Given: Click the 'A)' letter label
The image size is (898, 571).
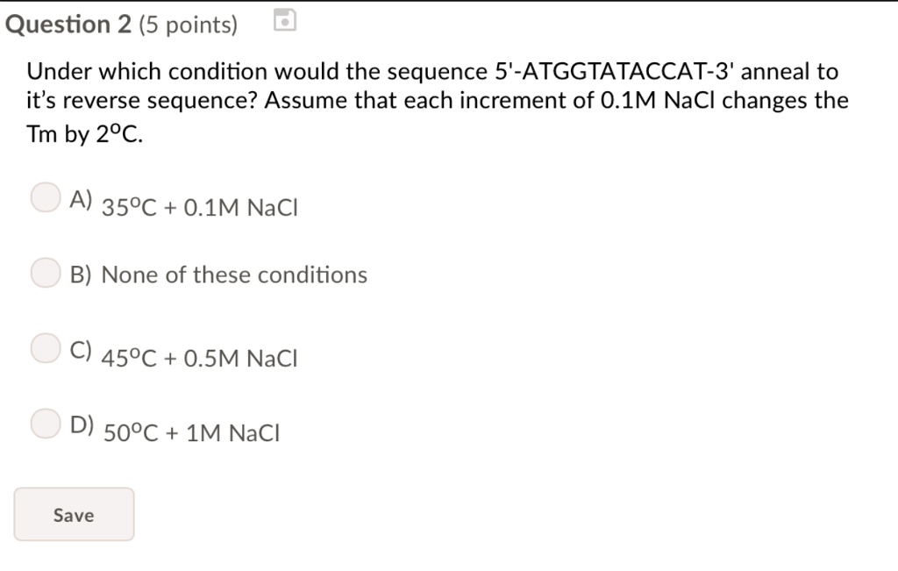Looking at the screenshot, I should [81, 201].
